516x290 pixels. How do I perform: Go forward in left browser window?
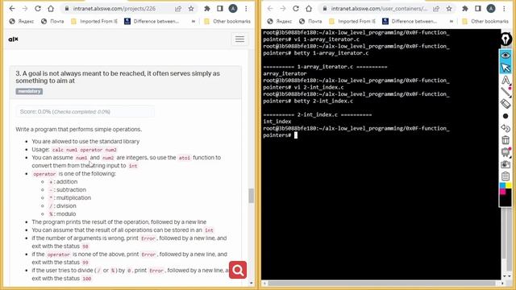pos(25,9)
